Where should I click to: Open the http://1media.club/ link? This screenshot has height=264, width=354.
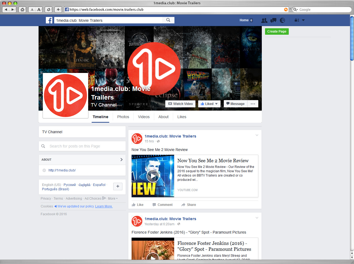coord(62,170)
